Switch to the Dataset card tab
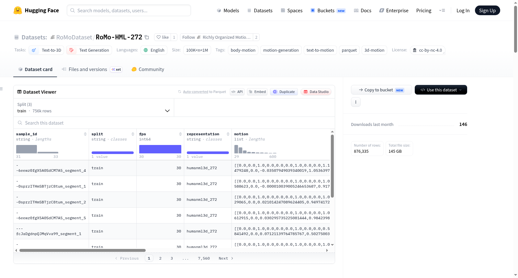The width and height of the screenshot is (518, 278). 35,69
